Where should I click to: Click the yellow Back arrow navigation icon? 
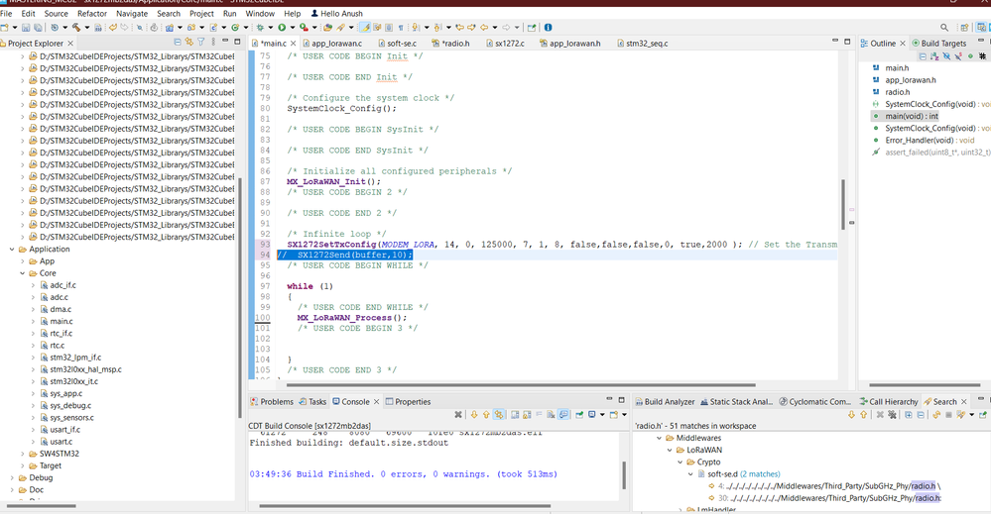point(484,28)
